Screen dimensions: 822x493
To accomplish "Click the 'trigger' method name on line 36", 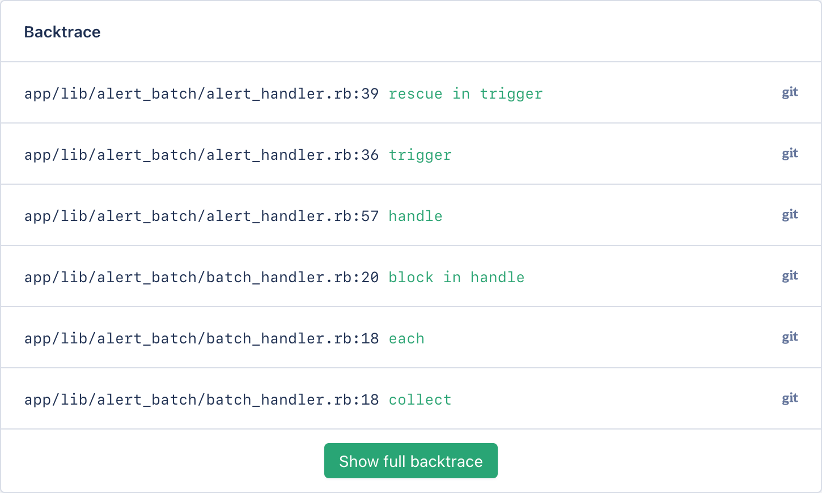I will pyautogui.click(x=420, y=155).
